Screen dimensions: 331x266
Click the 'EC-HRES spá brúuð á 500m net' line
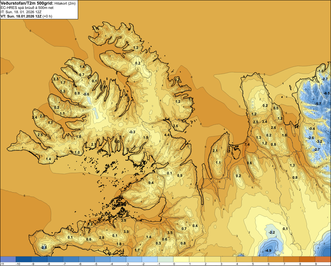(27, 8)
